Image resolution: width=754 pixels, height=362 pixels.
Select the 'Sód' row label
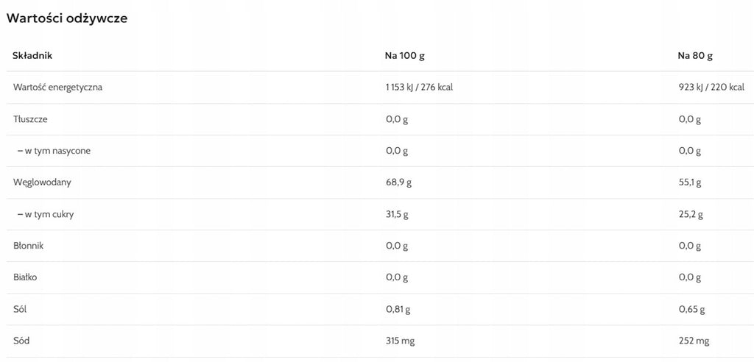tap(21, 341)
